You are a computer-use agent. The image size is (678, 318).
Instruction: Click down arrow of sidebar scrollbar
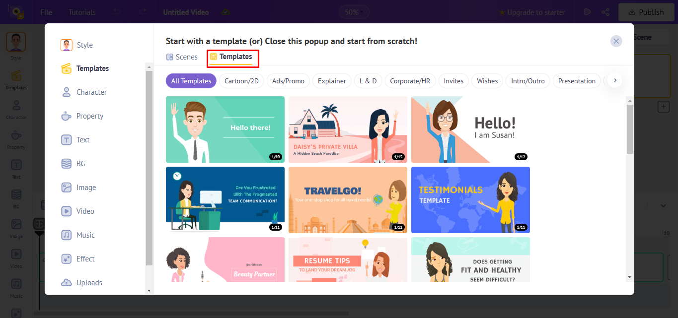pos(149,290)
